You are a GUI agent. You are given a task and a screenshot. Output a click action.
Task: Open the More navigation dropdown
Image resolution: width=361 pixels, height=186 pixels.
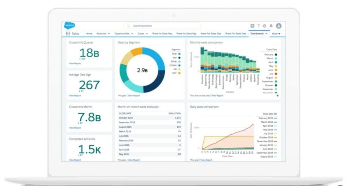276,34
